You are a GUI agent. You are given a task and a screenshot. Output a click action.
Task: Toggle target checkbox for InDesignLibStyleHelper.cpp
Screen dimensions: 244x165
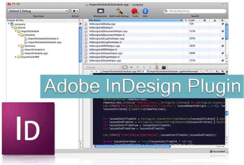[x=223, y=61]
